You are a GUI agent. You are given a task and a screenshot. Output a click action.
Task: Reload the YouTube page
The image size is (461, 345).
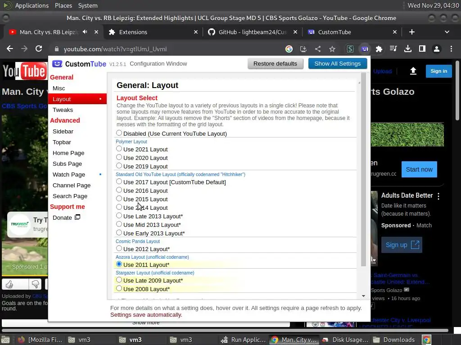[x=39, y=49]
